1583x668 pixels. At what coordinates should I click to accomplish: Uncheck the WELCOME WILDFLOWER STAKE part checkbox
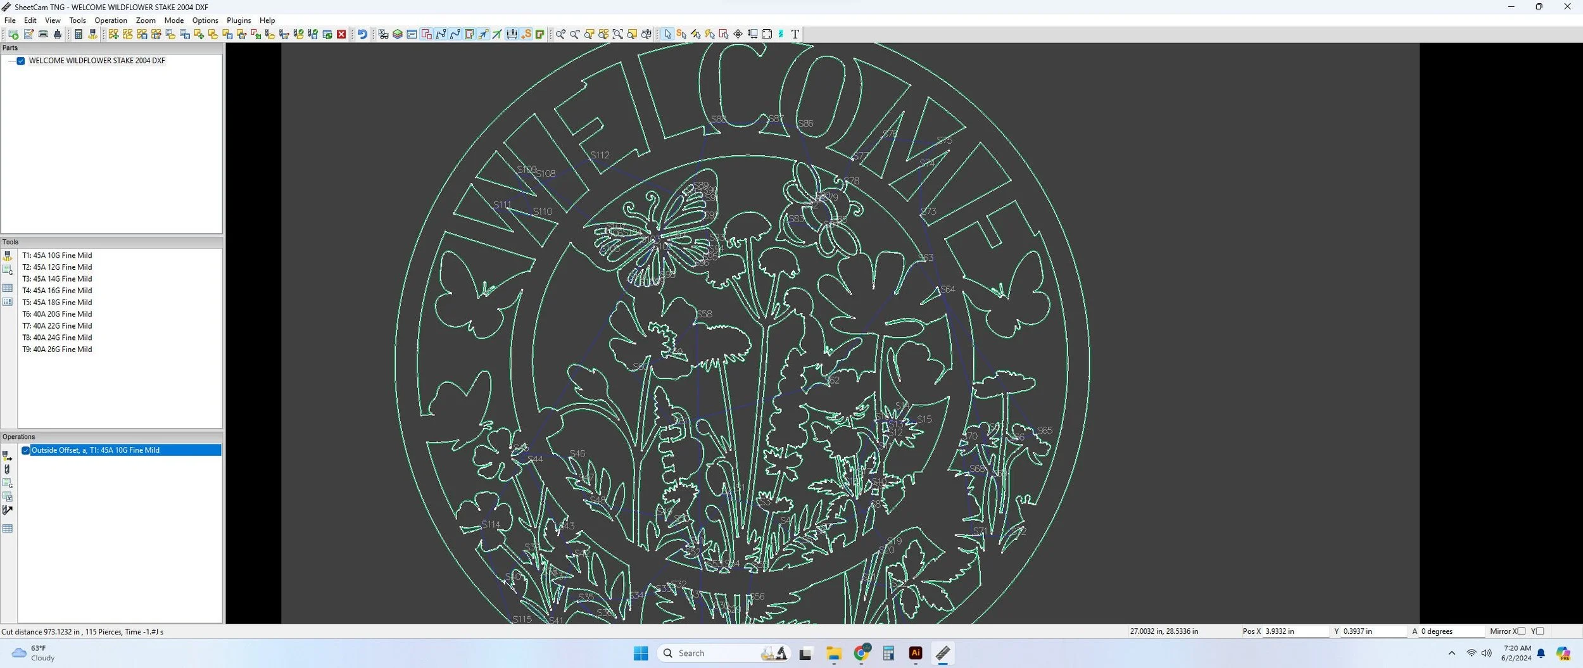(x=21, y=61)
